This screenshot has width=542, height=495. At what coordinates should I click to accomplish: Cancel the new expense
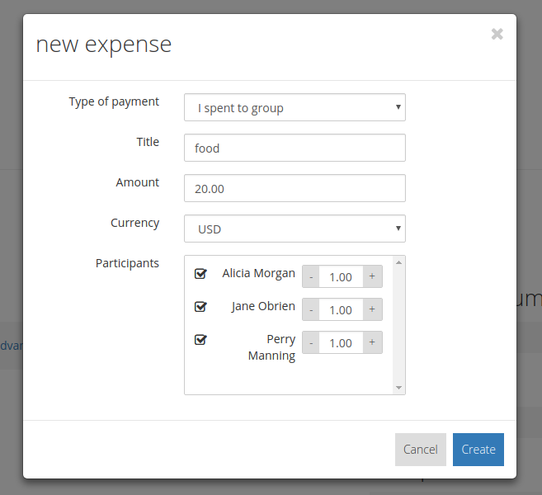pyautogui.click(x=420, y=450)
